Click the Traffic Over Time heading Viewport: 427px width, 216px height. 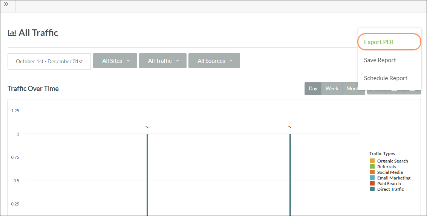pos(33,89)
